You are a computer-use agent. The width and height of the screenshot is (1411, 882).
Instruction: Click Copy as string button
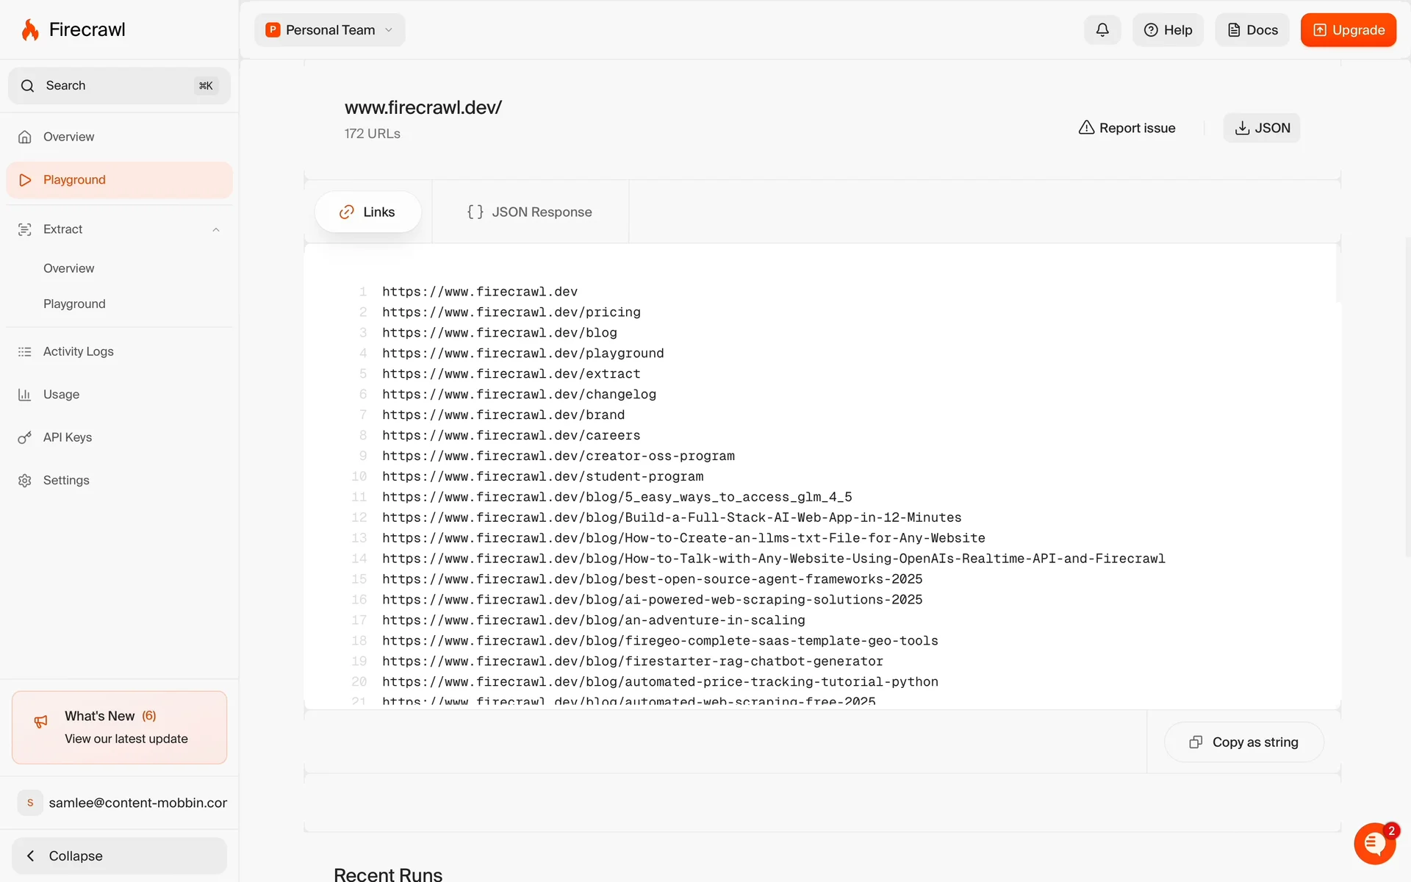click(1243, 742)
